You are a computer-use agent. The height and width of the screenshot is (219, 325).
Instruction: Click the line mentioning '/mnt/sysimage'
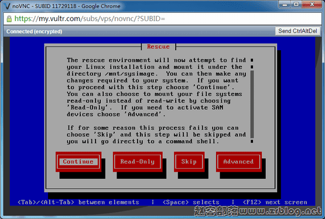tap(156, 74)
